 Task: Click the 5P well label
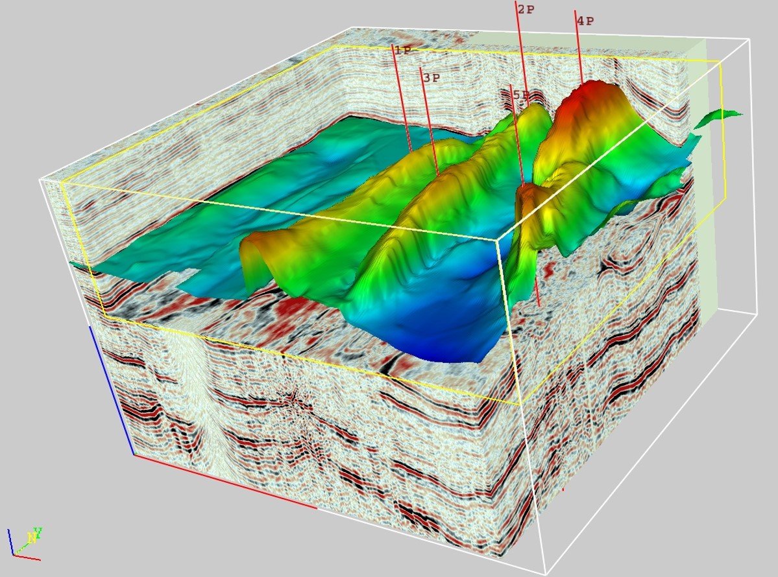[x=520, y=95]
